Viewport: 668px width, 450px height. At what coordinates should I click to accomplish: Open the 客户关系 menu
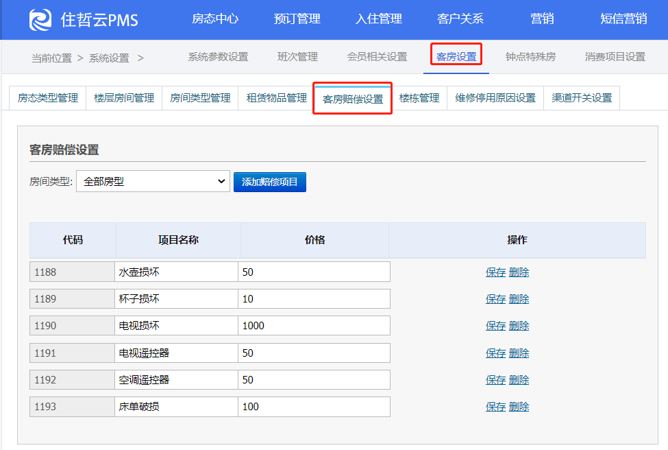tap(460, 19)
